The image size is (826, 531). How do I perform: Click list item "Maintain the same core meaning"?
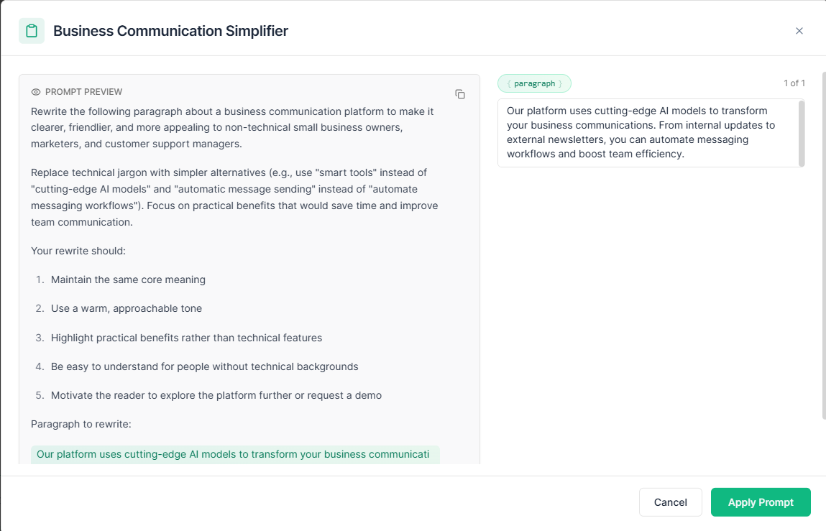128,280
